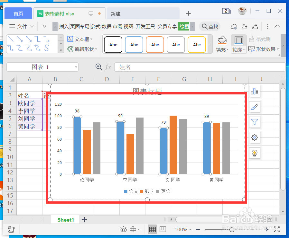Switch to the 插入 ribbon tab
The image size is (289, 238).
click(x=64, y=27)
